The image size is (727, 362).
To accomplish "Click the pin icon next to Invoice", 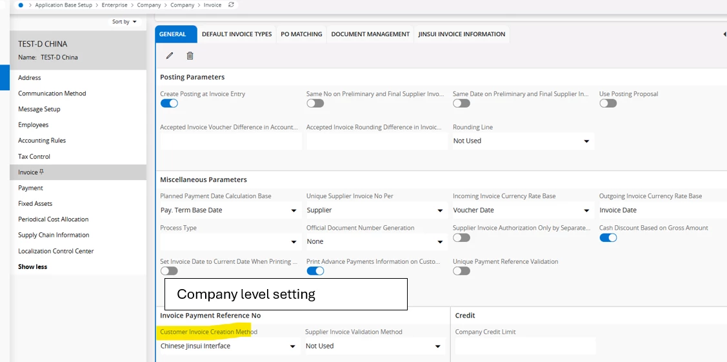I will click(x=42, y=172).
